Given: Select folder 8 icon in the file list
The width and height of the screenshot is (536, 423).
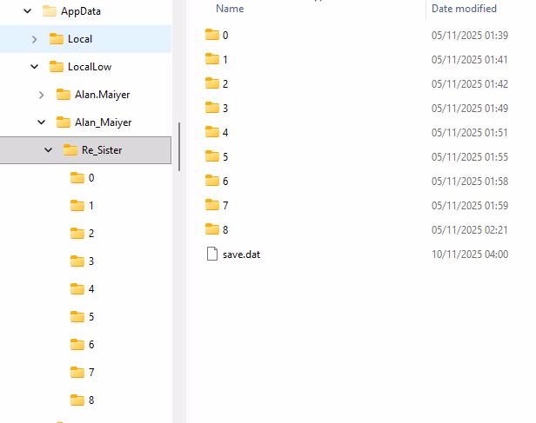Looking at the screenshot, I should 212,229.
